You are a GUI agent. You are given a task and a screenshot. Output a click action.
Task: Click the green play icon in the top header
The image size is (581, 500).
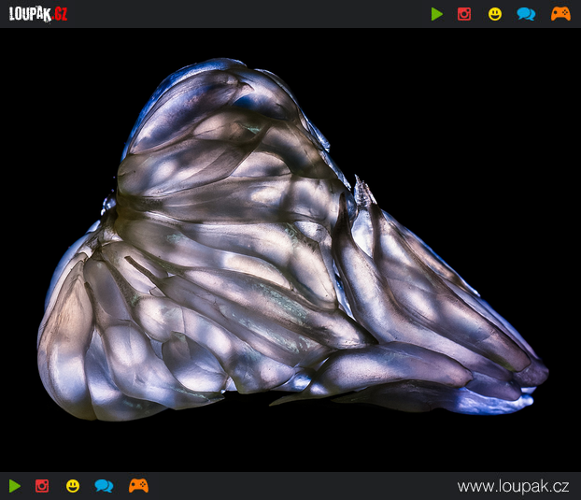tap(437, 14)
